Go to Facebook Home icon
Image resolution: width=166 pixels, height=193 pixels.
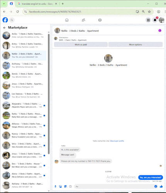click(x=67, y=20)
